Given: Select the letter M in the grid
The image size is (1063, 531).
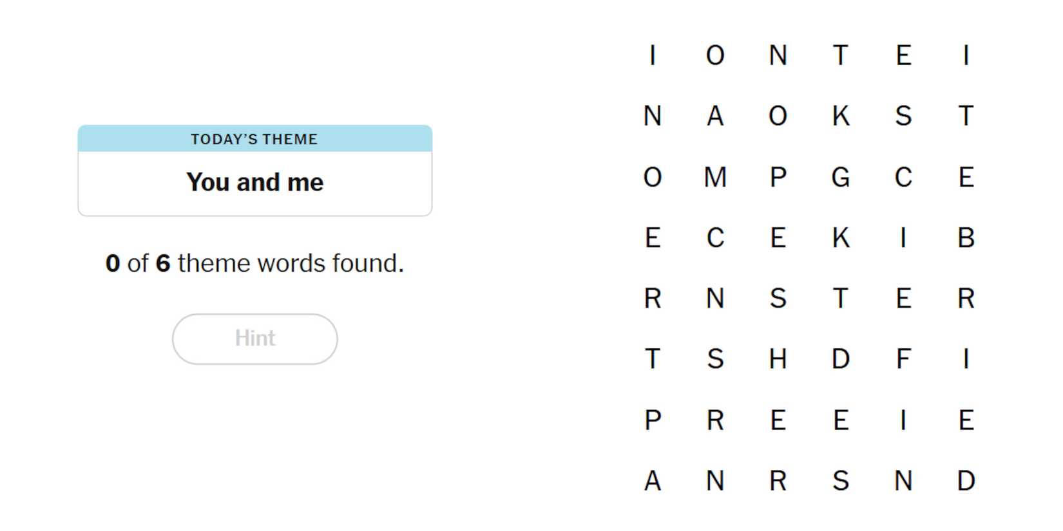Looking at the screenshot, I should (715, 177).
